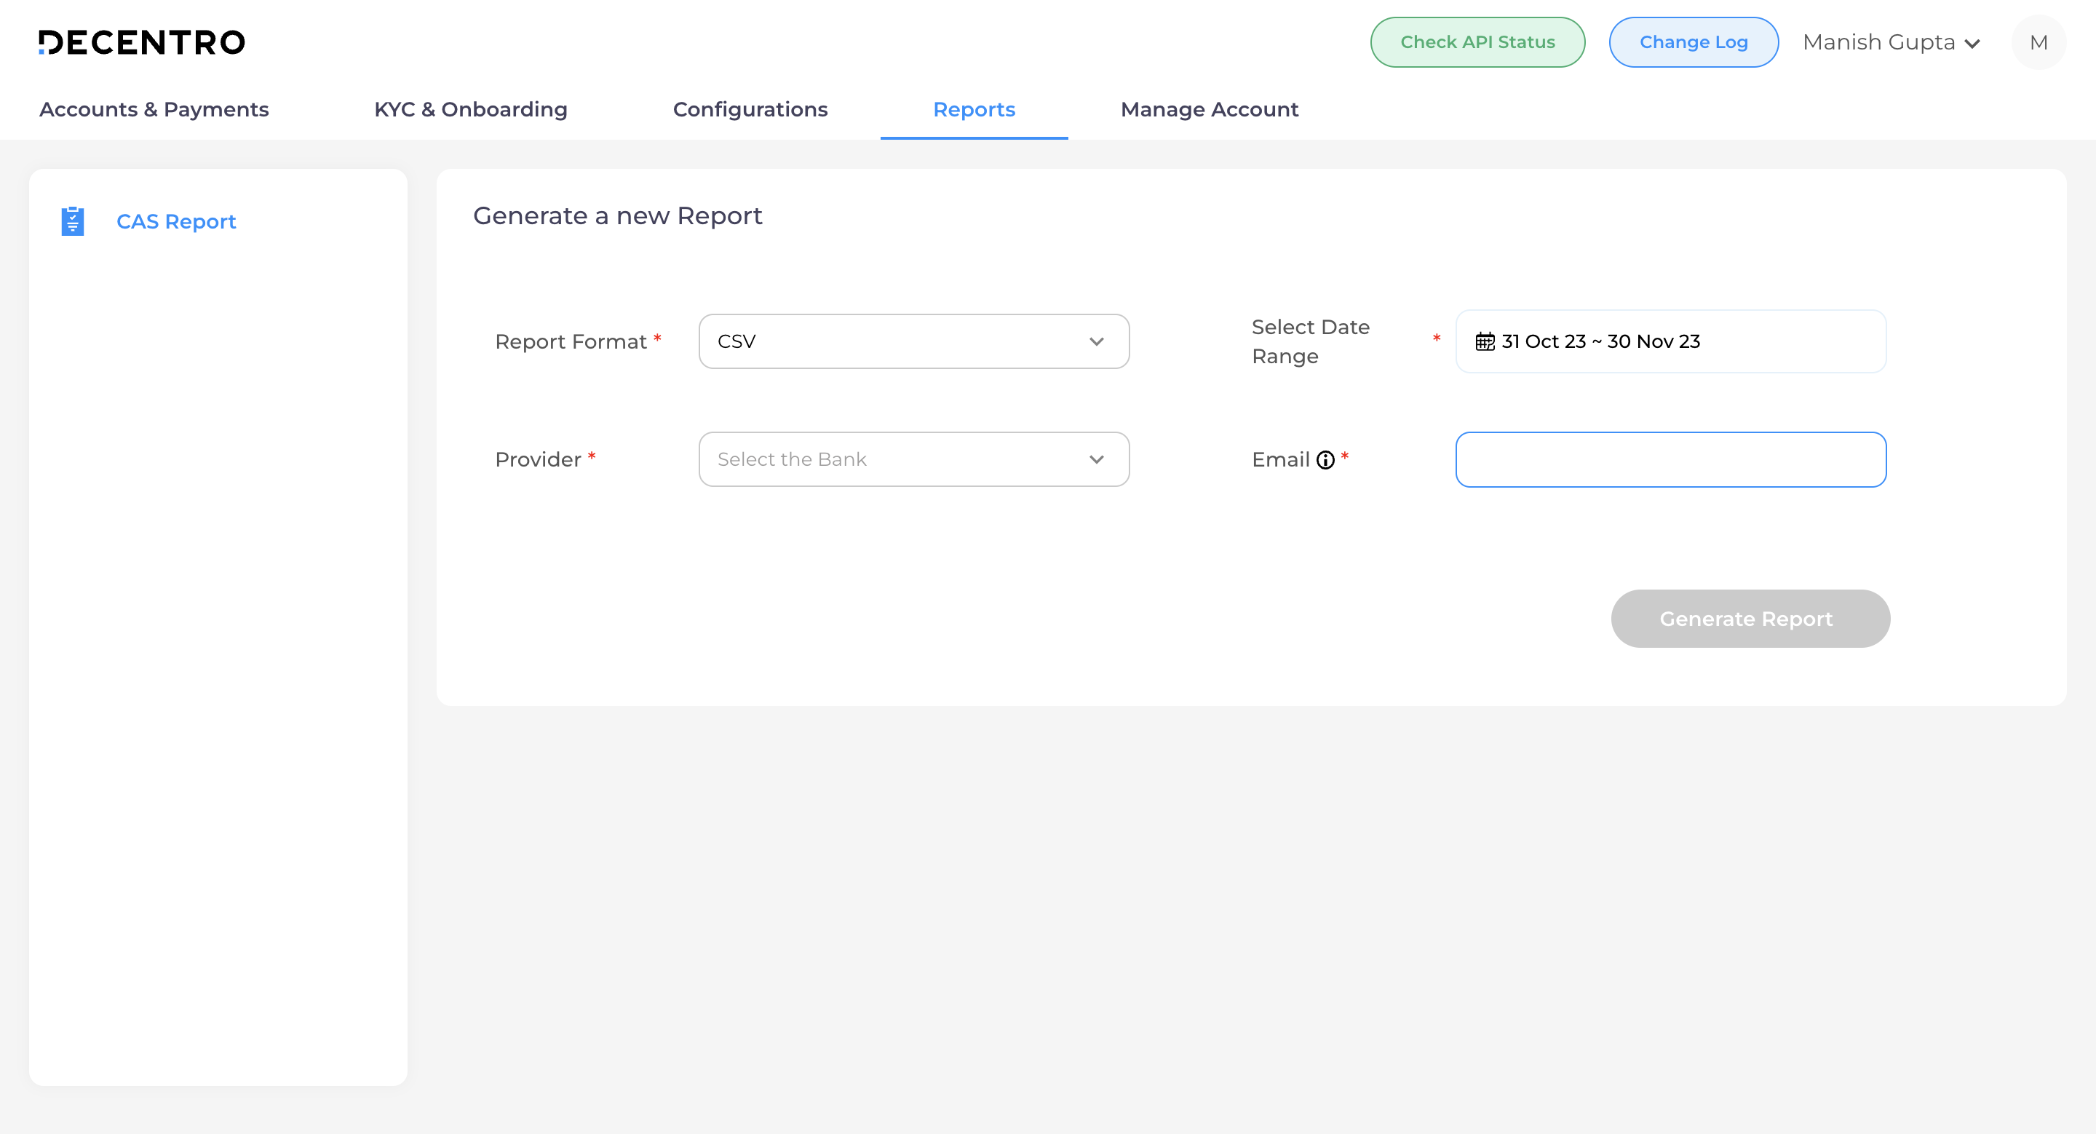This screenshot has width=2096, height=1134.
Task: Open the calendar icon in the date range field
Action: pos(1485,341)
